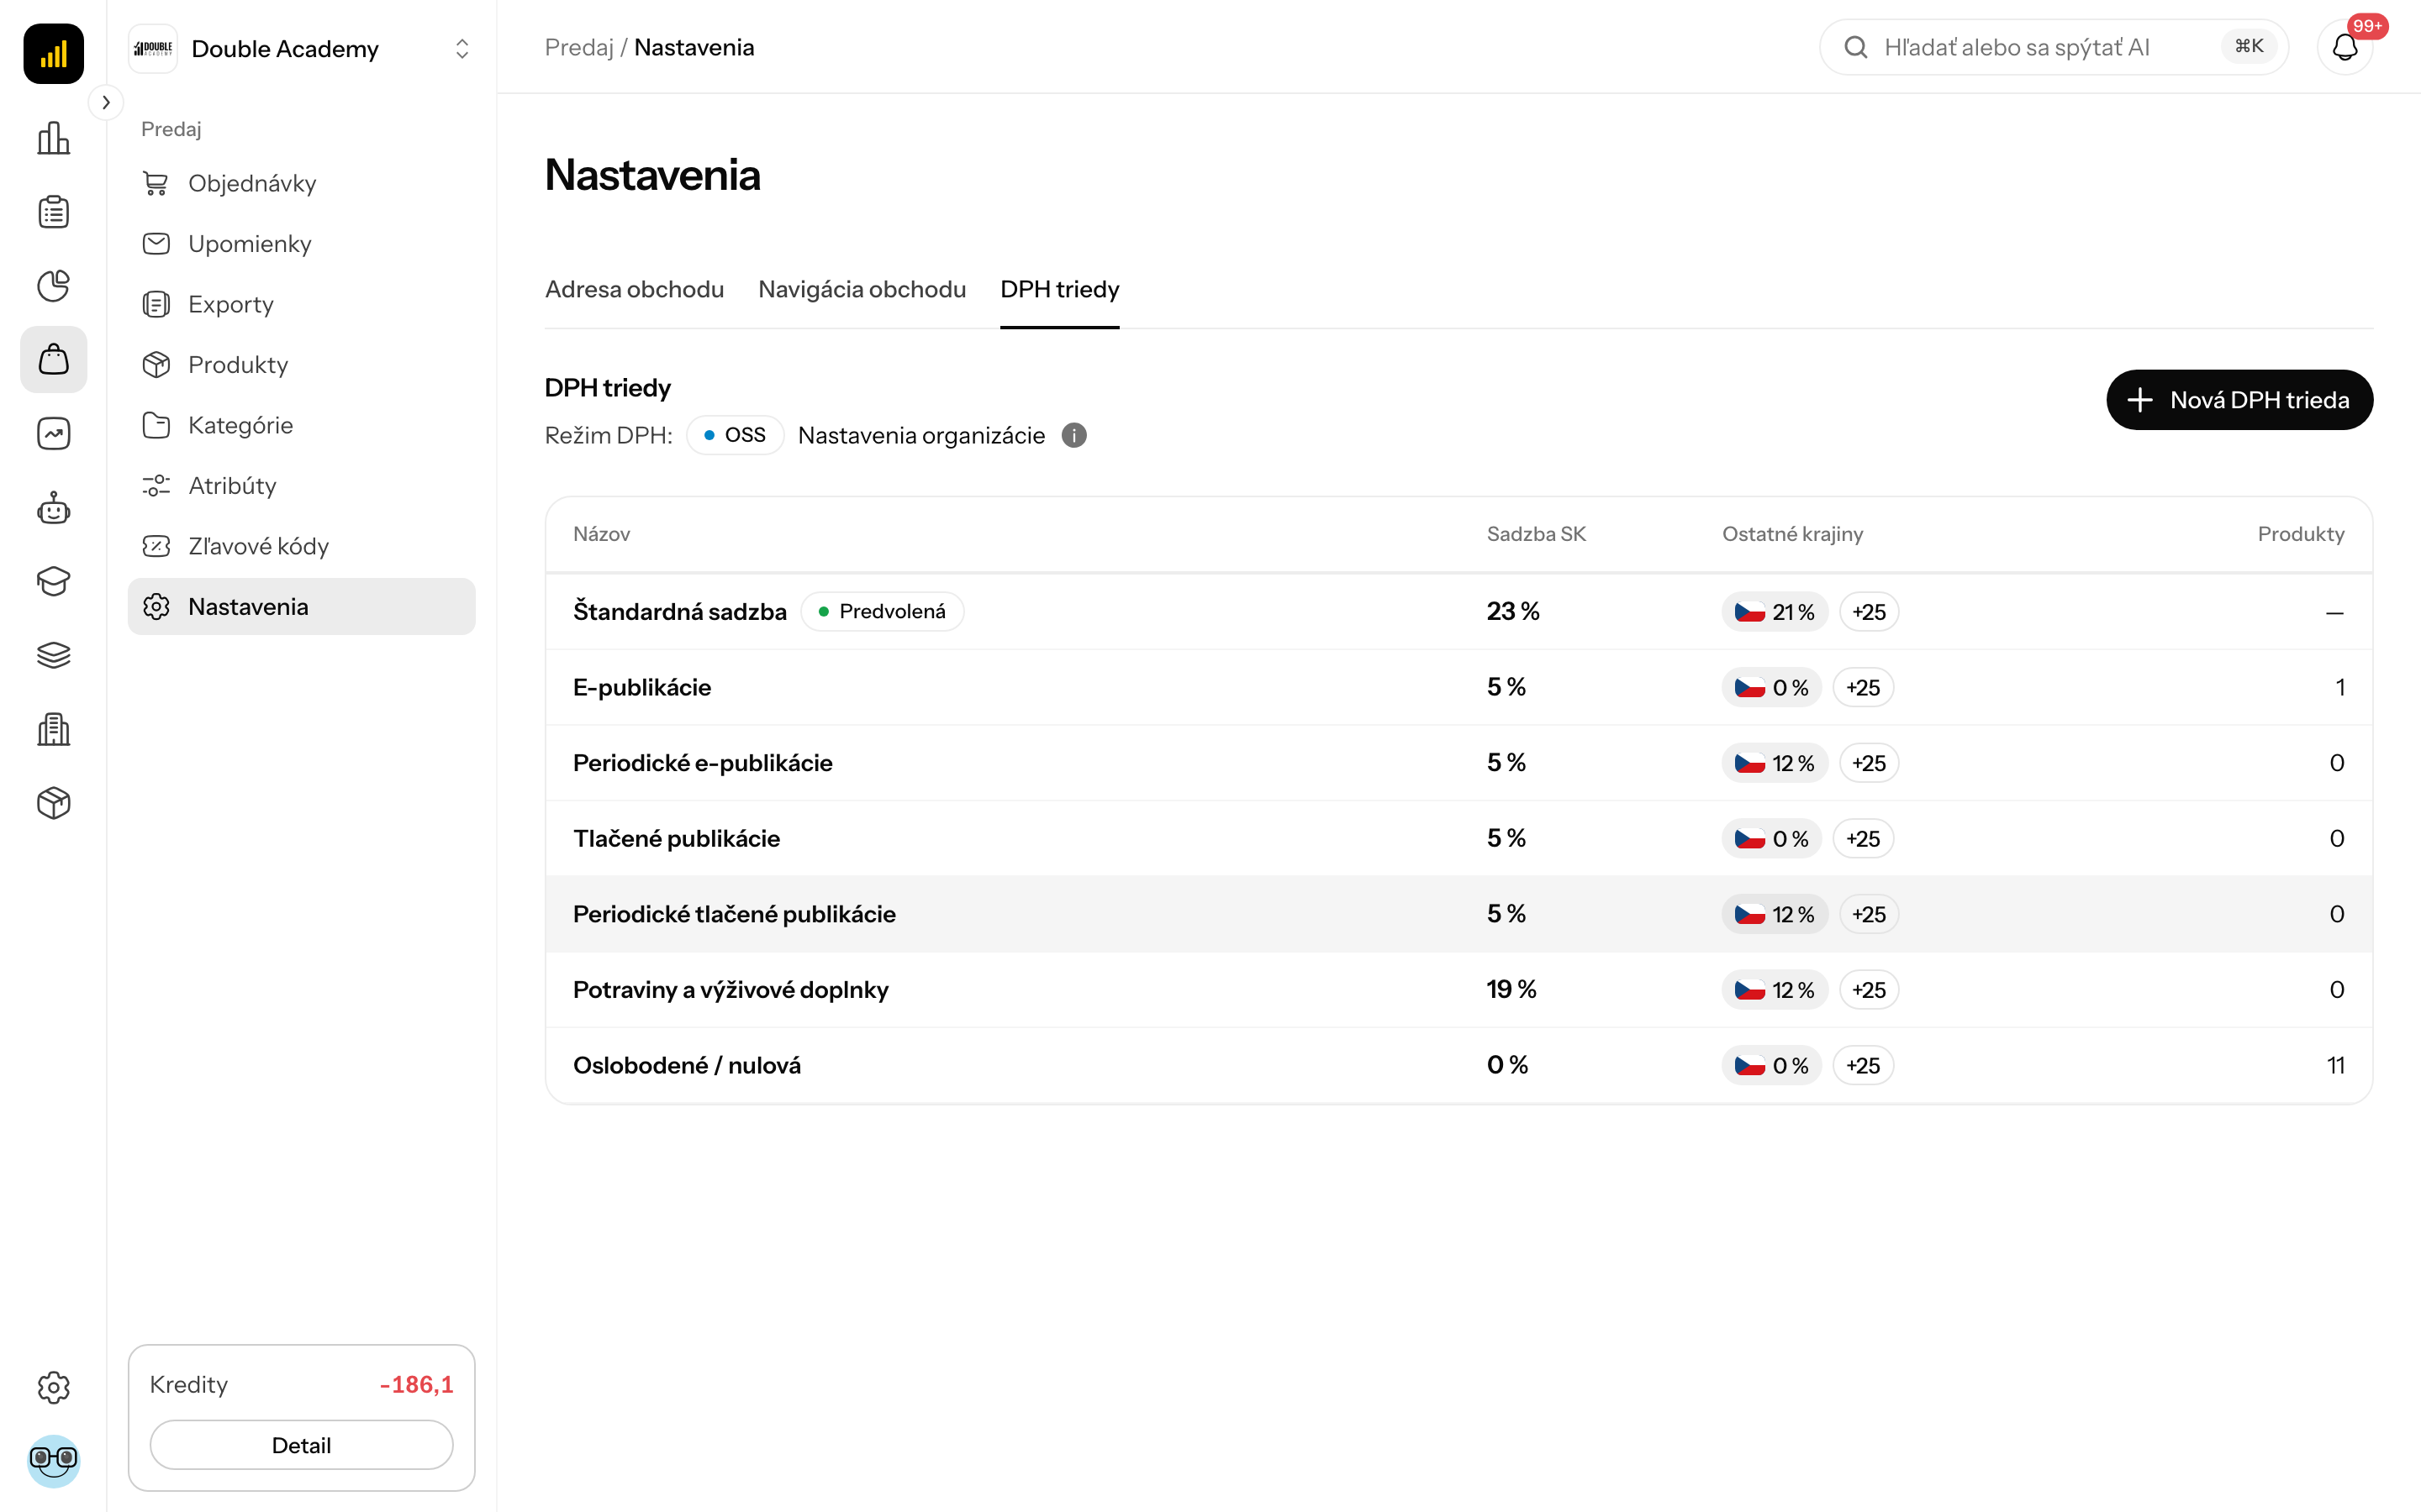Screen dimensions: 2421x1512
Task: Click the building organization icon
Action: click(x=53, y=729)
